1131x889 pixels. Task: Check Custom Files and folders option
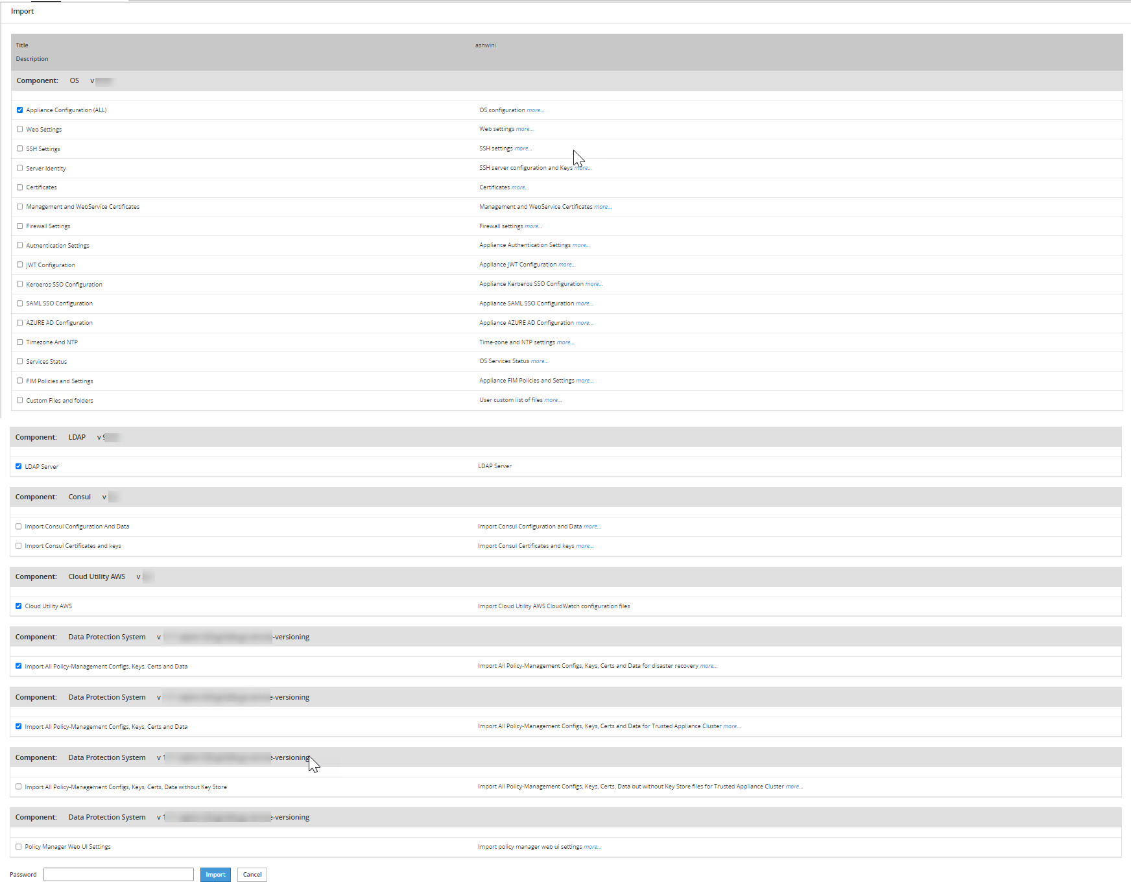19,400
